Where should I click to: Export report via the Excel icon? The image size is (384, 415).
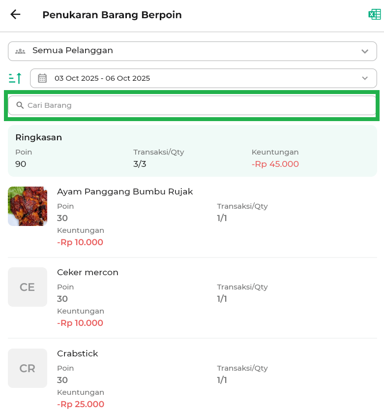point(374,14)
